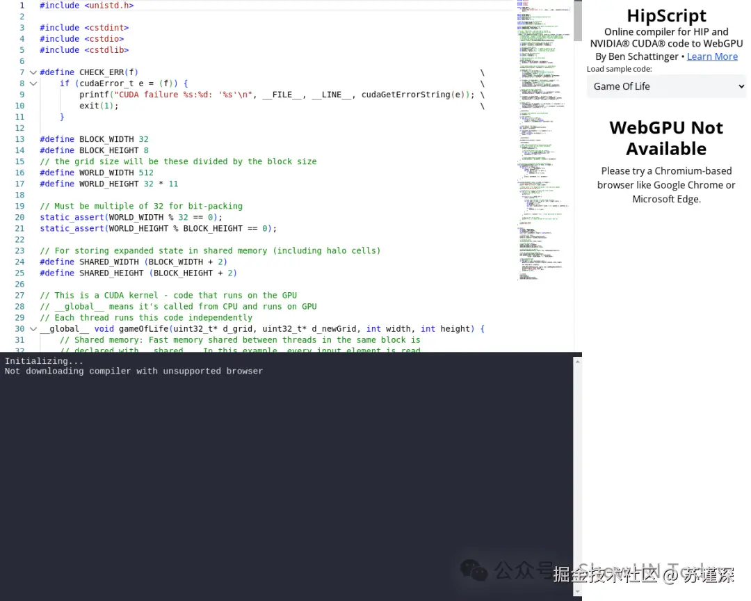Screen dimensions: 751x601
Task: Open the Learn More link
Action: 712,56
